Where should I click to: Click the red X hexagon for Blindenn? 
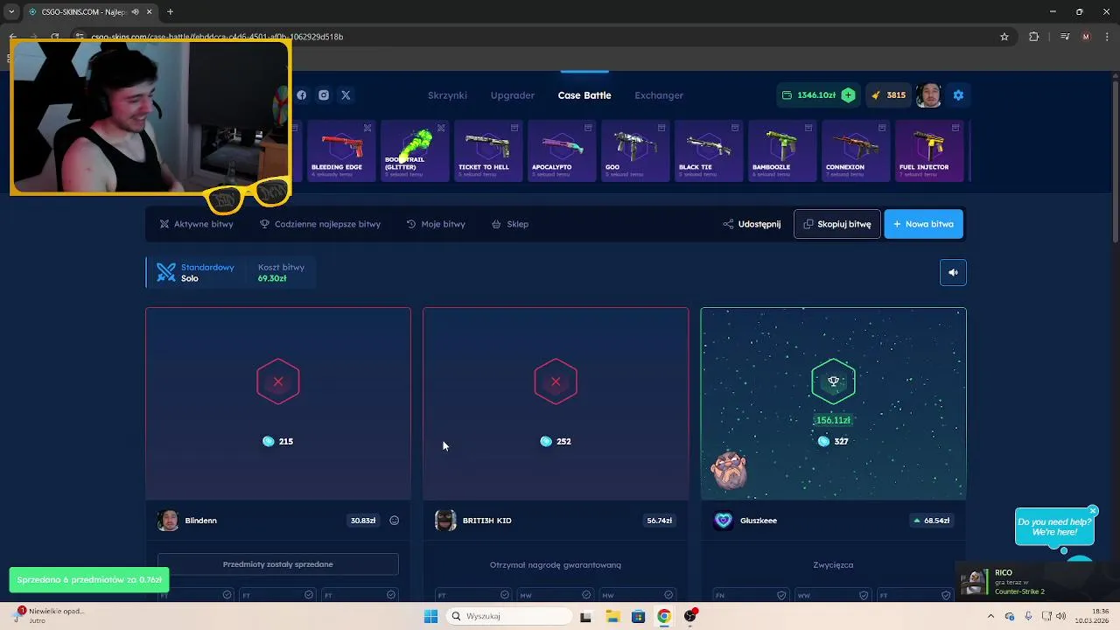click(x=278, y=381)
